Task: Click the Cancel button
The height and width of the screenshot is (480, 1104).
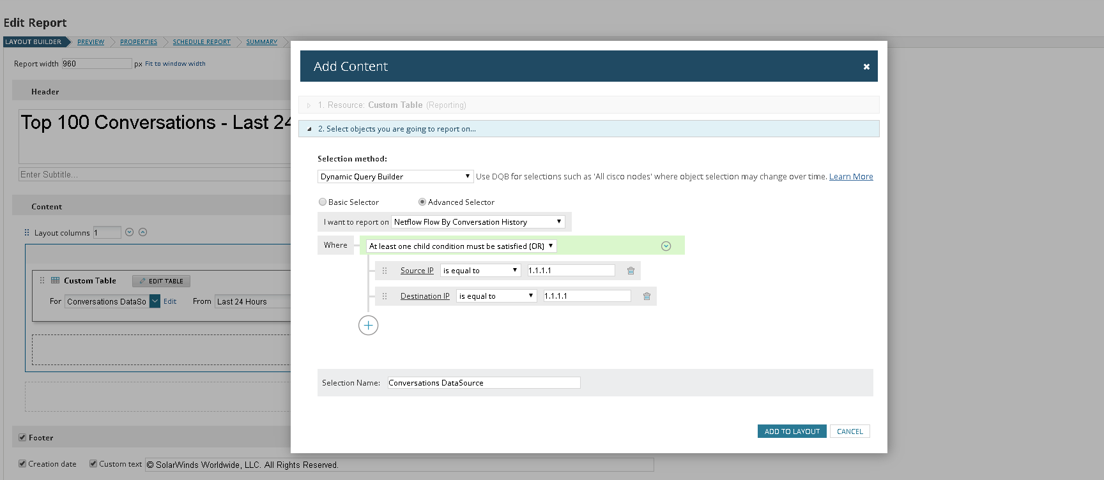Action: pyautogui.click(x=850, y=431)
